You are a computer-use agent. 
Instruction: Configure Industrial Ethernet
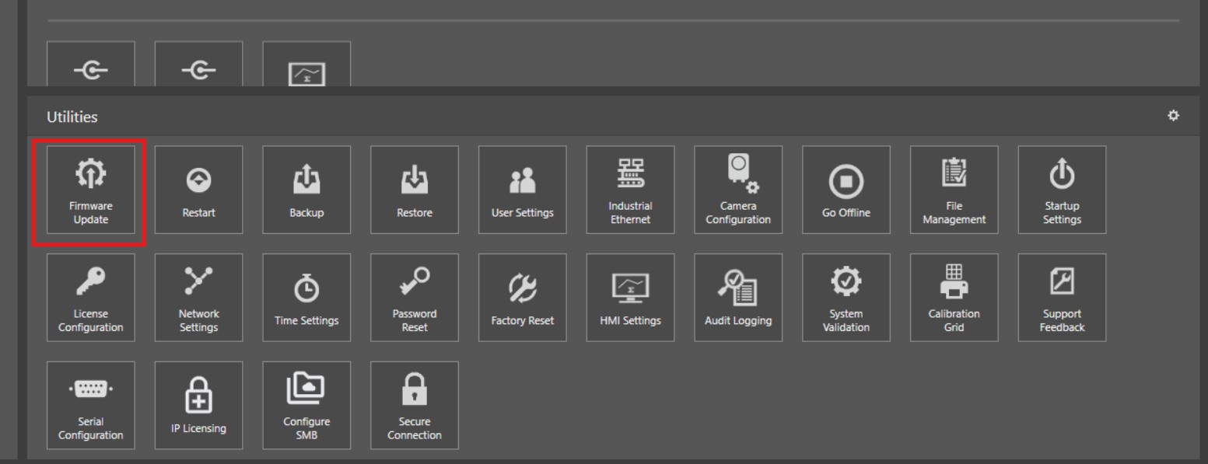(631, 190)
